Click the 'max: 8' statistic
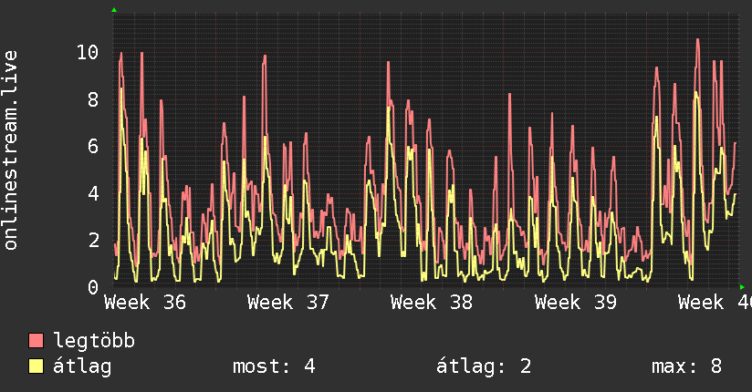Screen dimensions: 752x392 click(686, 366)
